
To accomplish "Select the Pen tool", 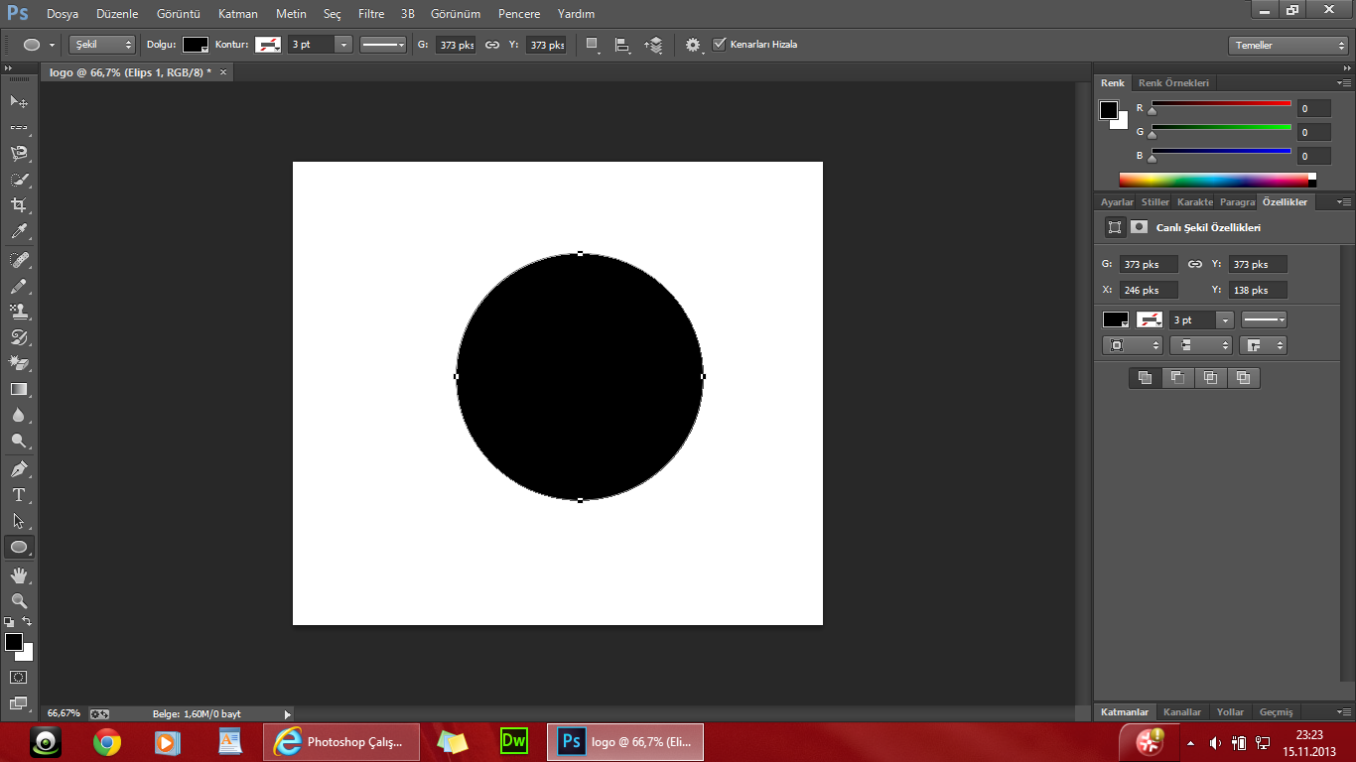I will click(x=19, y=468).
